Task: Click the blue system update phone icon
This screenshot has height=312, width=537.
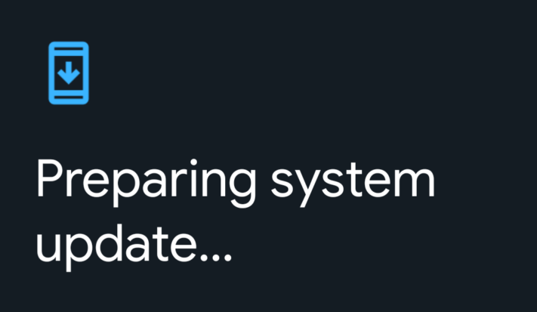Action: click(69, 73)
